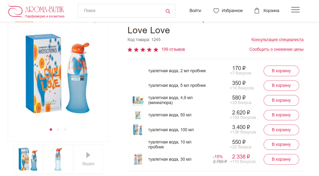Open the hamburger menu
319x176 pixels.
[295, 10]
